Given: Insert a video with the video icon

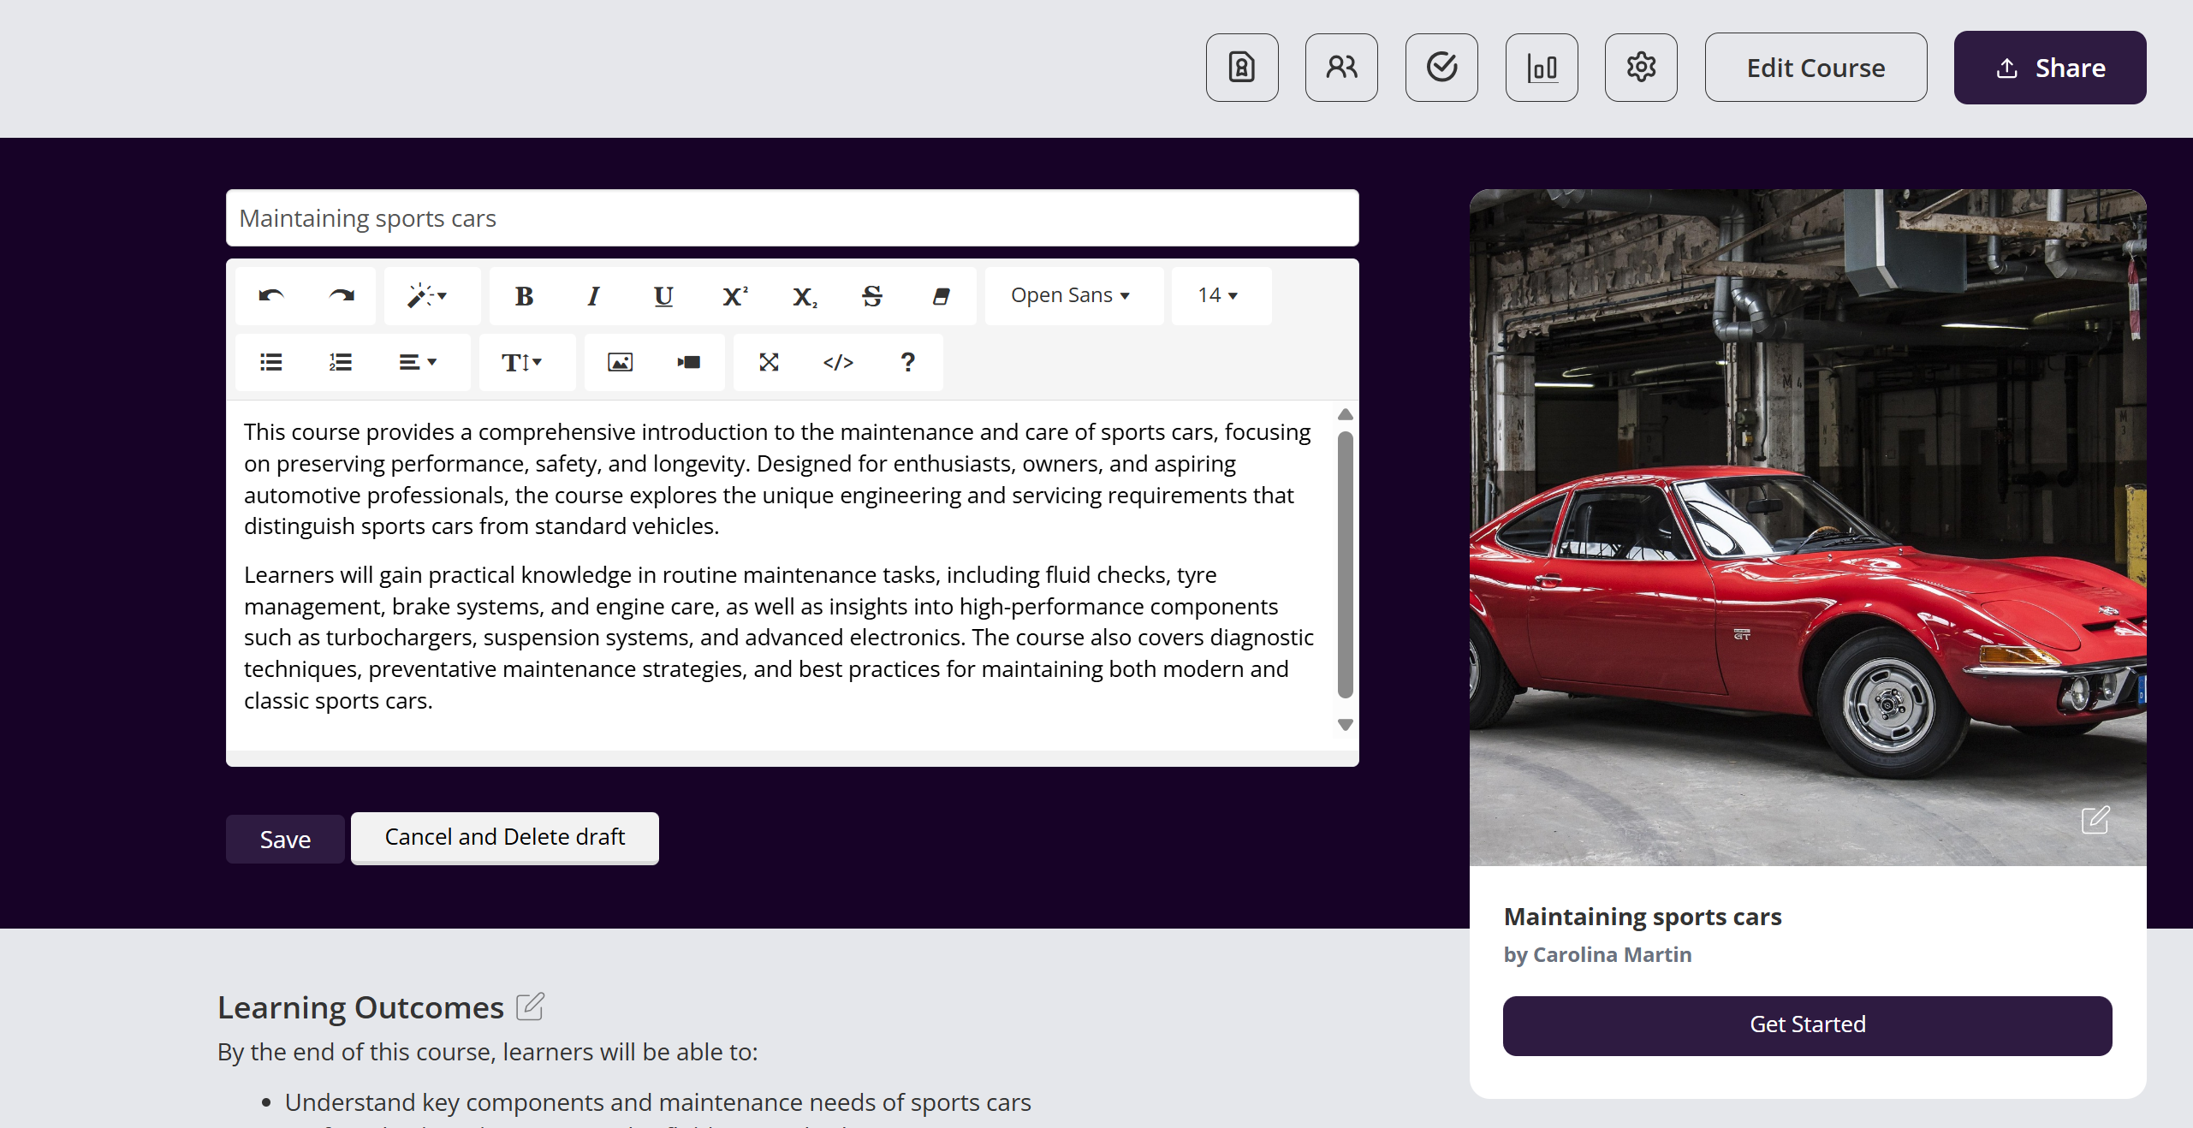Looking at the screenshot, I should (x=689, y=363).
